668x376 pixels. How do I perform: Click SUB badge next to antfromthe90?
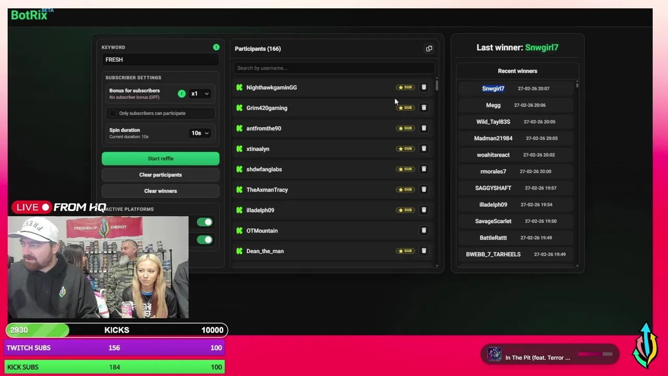pyautogui.click(x=405, y=128)
